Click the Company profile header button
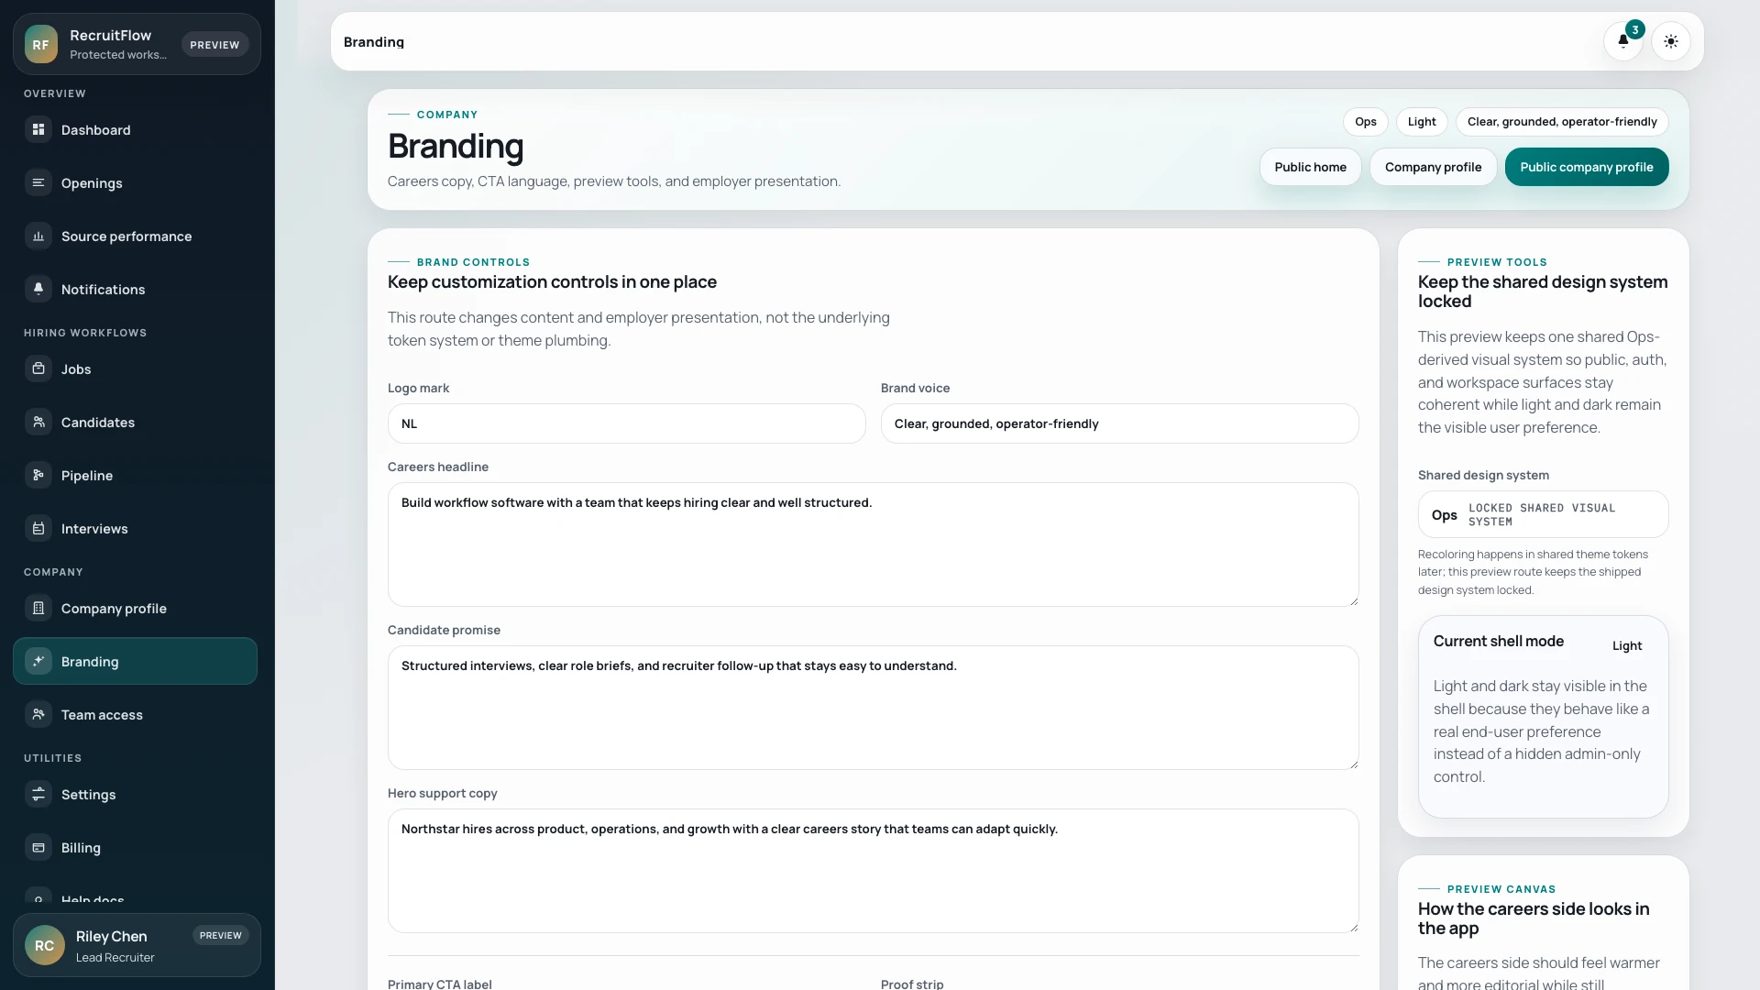 1433,167
